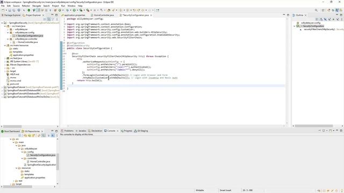Collapse src/main/java folder in Package Explorer
The height and width of the screenshot is (193, 344).
point(5,26)
